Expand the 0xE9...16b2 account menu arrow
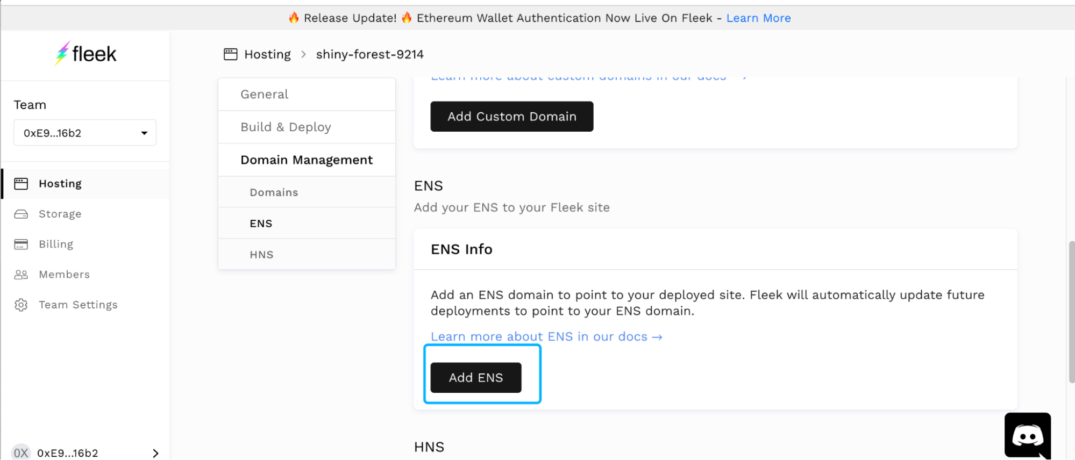Viewport: 1075px width, 460px height. pos(155,453)
